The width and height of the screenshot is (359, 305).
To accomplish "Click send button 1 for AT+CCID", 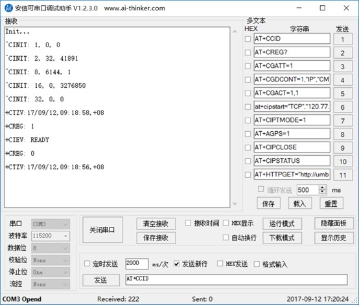I will (343, 39).
